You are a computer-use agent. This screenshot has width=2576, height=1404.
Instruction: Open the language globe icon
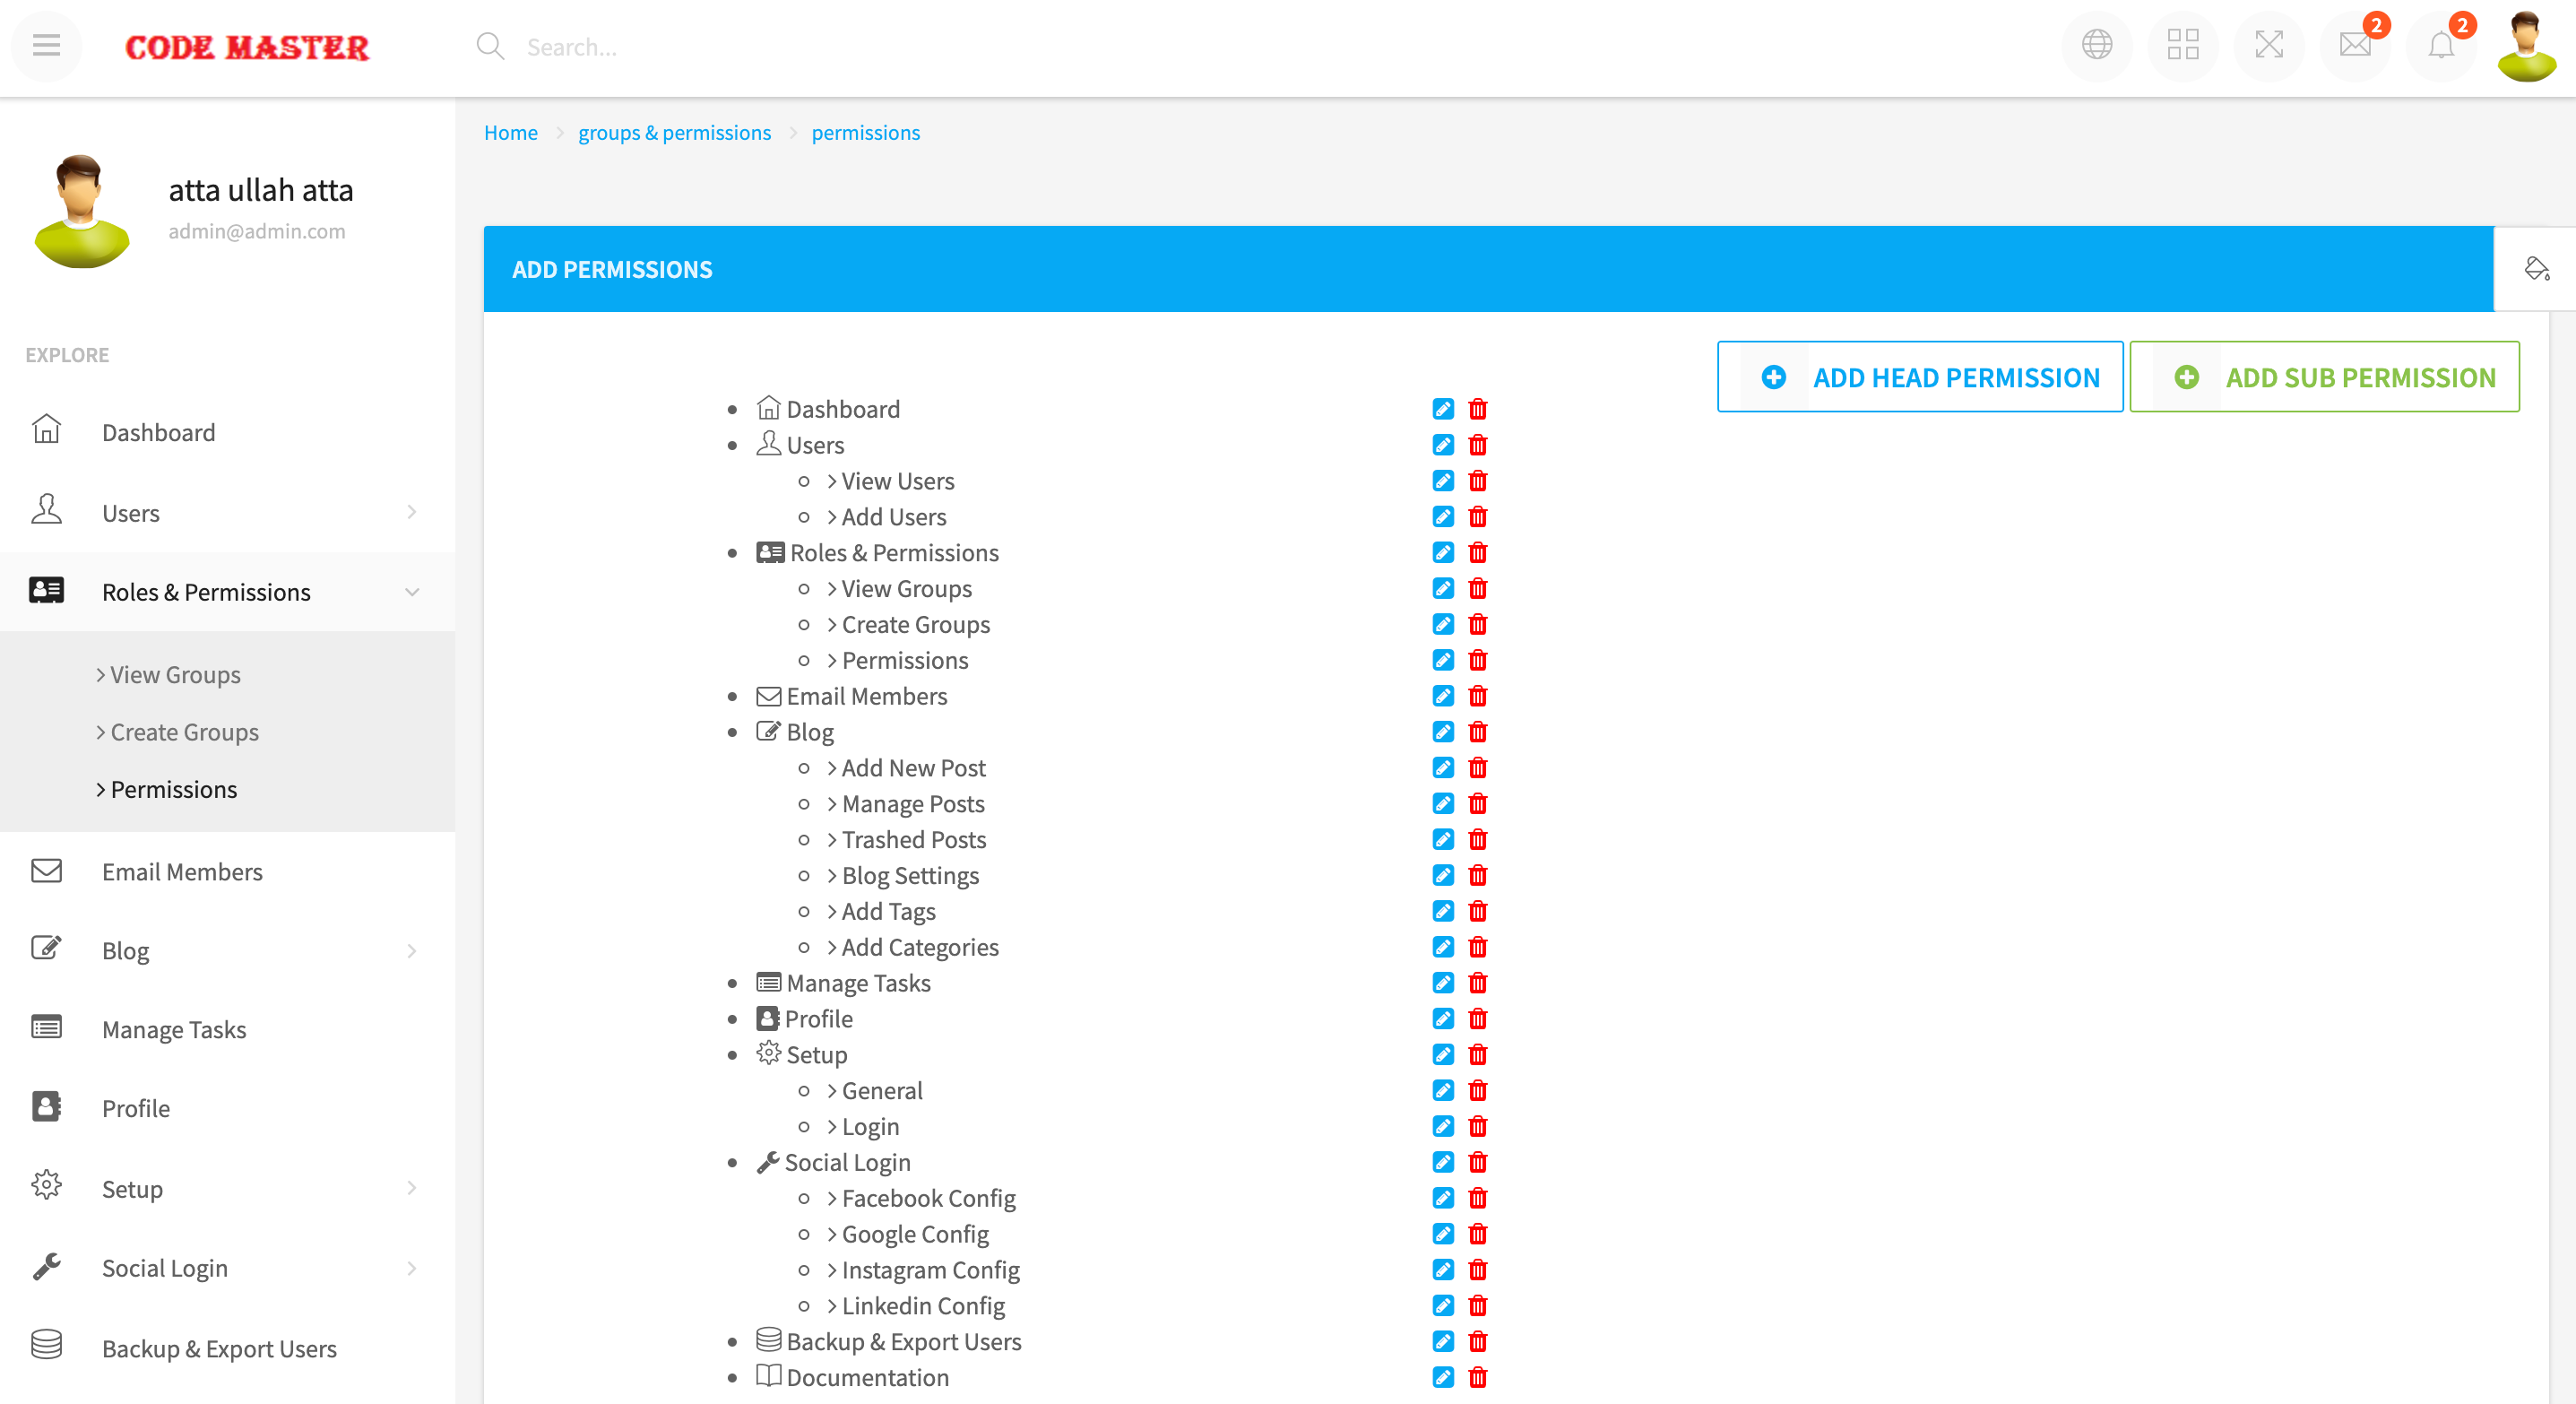coord(2097,46)
